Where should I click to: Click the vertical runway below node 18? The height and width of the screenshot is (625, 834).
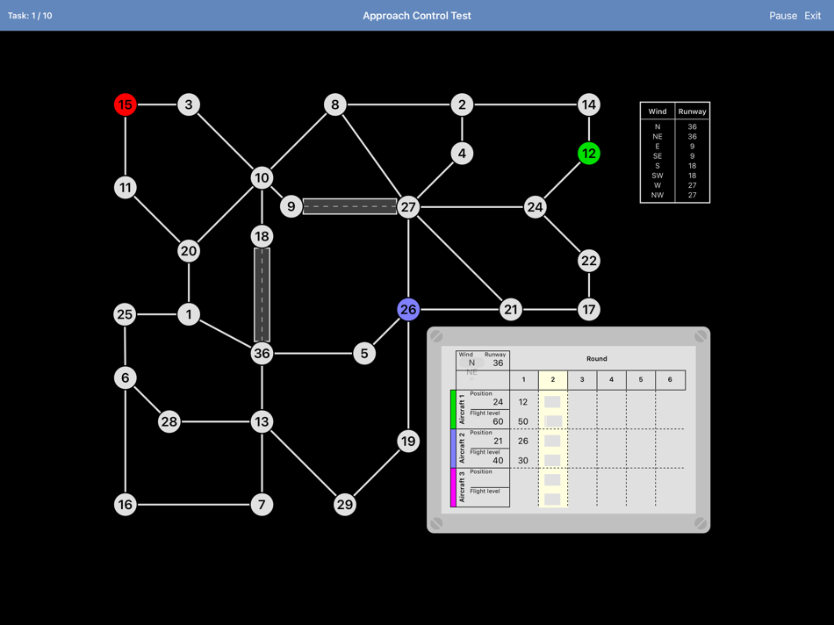coord(262,295)
